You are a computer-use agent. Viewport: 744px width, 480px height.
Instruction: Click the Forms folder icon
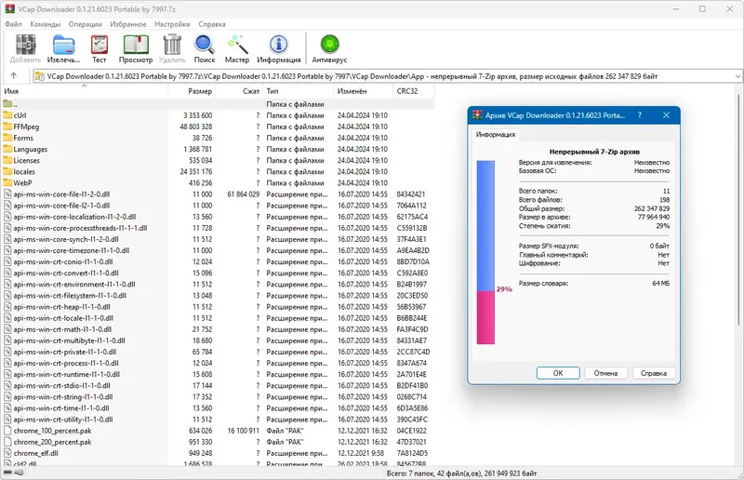(x=7, y=138)
